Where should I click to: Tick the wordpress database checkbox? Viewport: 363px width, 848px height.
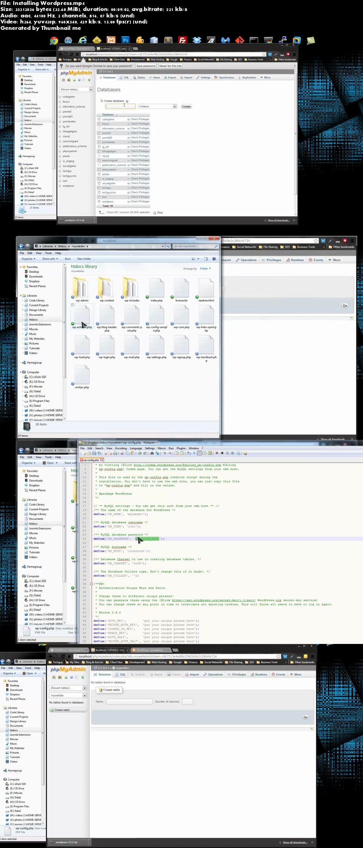pyautogui.click(x=99, y=201)
